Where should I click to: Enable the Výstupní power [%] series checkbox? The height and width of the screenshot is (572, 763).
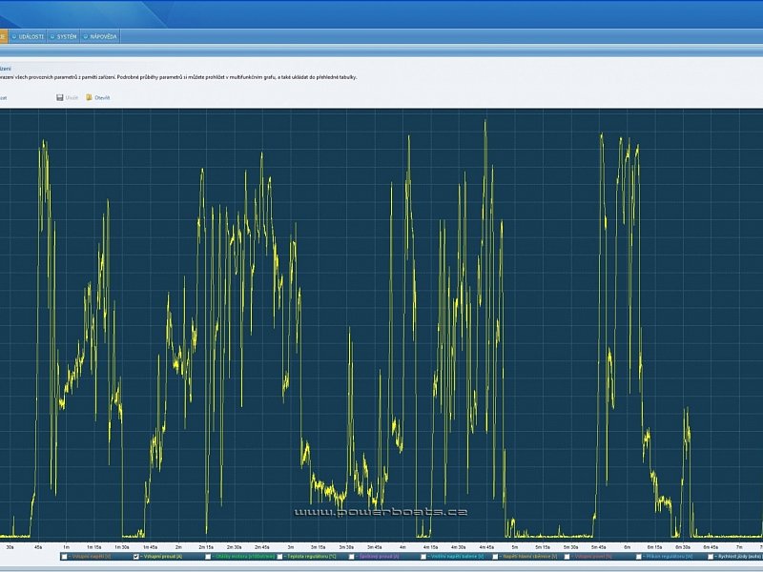[567, 557]
